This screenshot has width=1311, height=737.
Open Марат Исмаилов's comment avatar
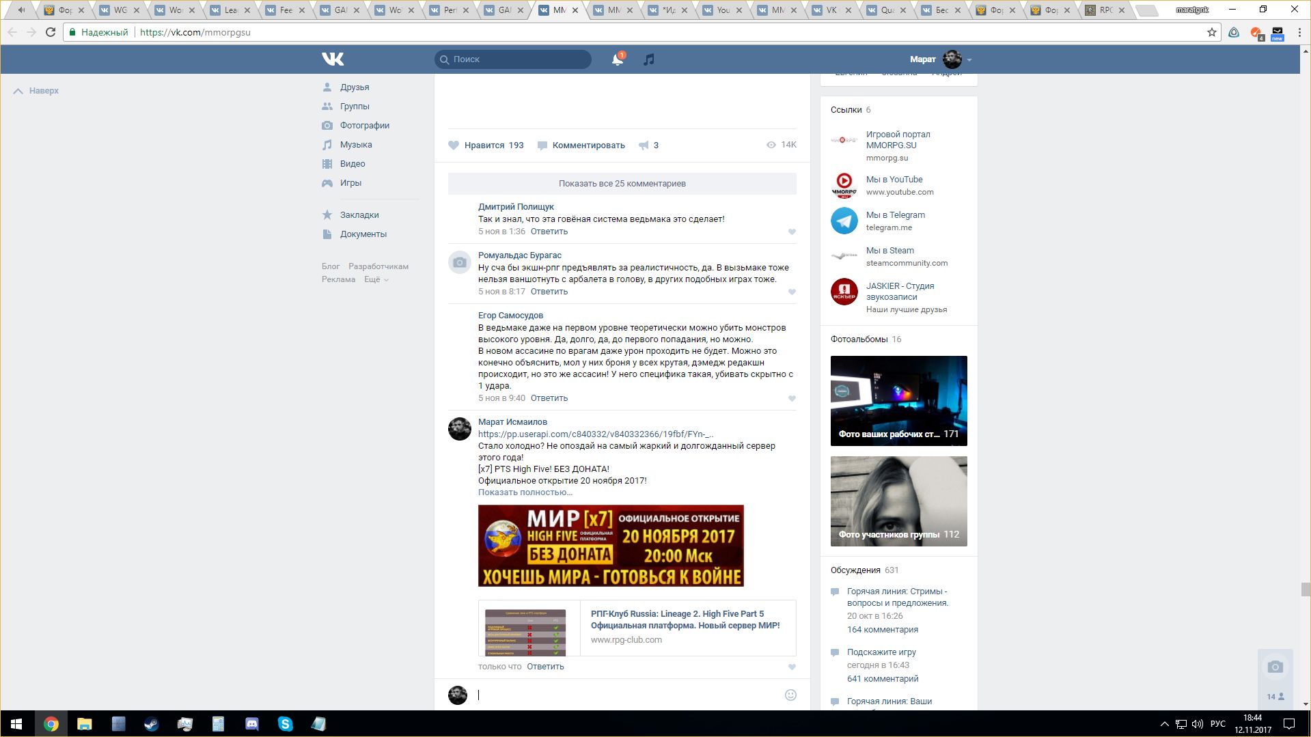[460, 429]
